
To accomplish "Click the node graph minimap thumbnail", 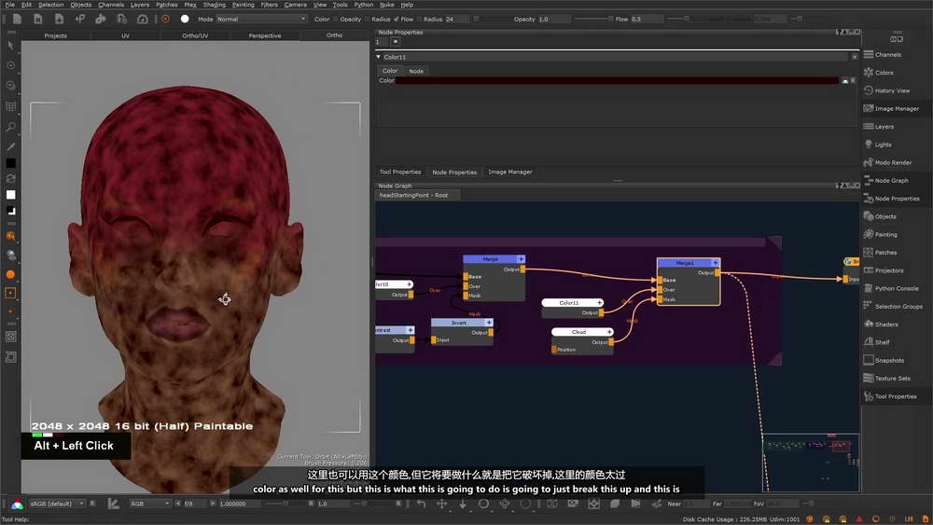I will (811, 463).
